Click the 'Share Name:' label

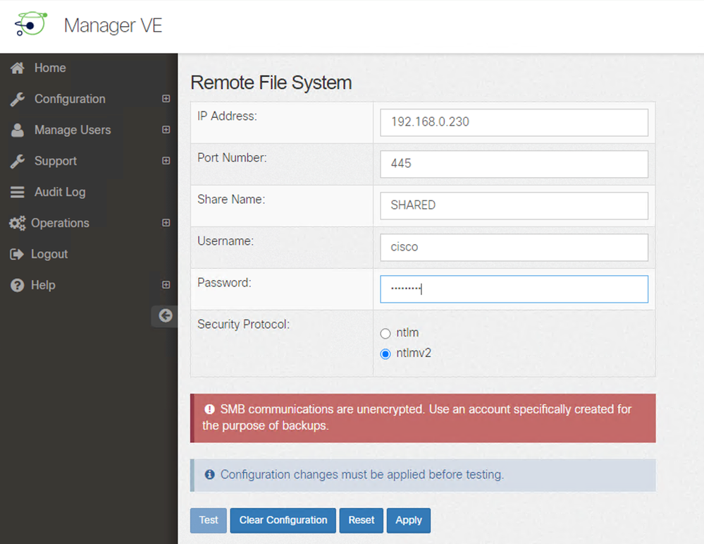pos(231,199)
